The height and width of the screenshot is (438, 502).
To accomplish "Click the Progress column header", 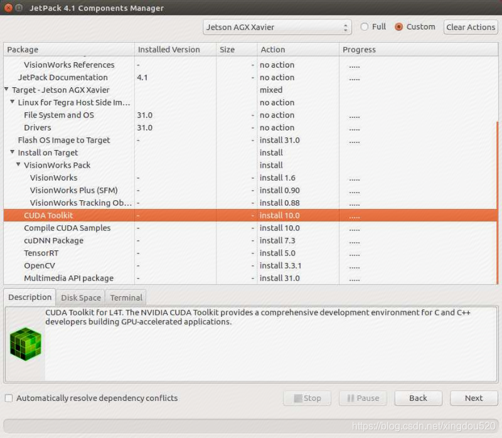I will coord(419,50).
